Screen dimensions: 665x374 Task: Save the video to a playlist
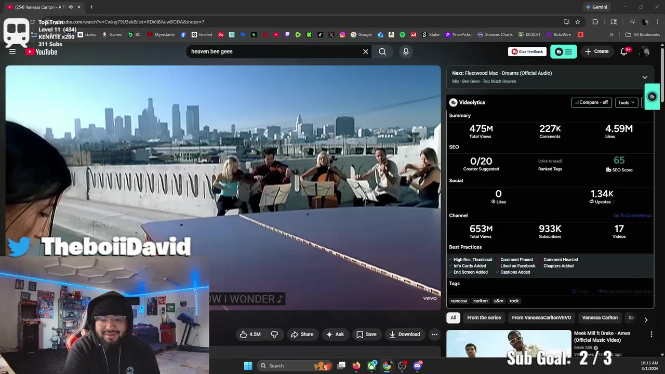pos(366,335)
